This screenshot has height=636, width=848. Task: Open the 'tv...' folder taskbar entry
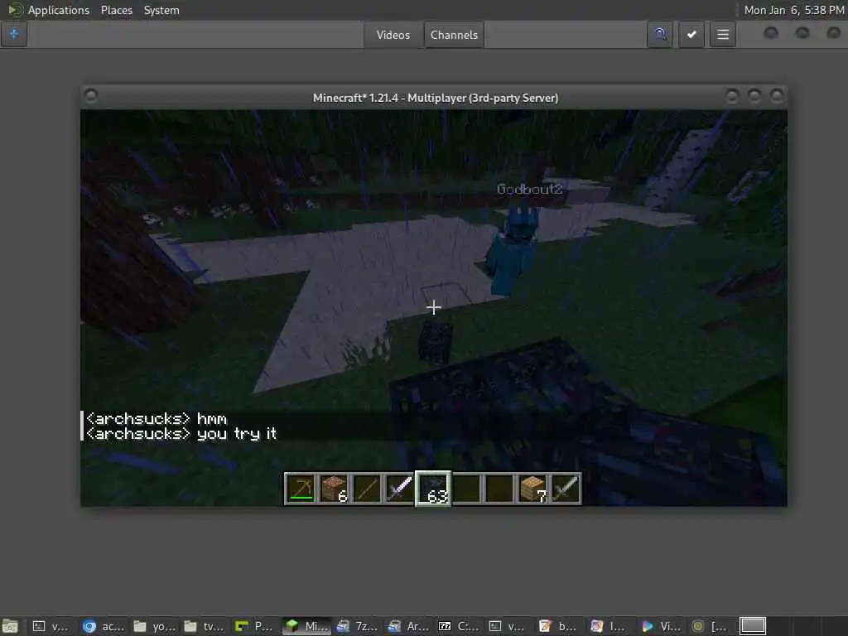(x=205, y=626)
